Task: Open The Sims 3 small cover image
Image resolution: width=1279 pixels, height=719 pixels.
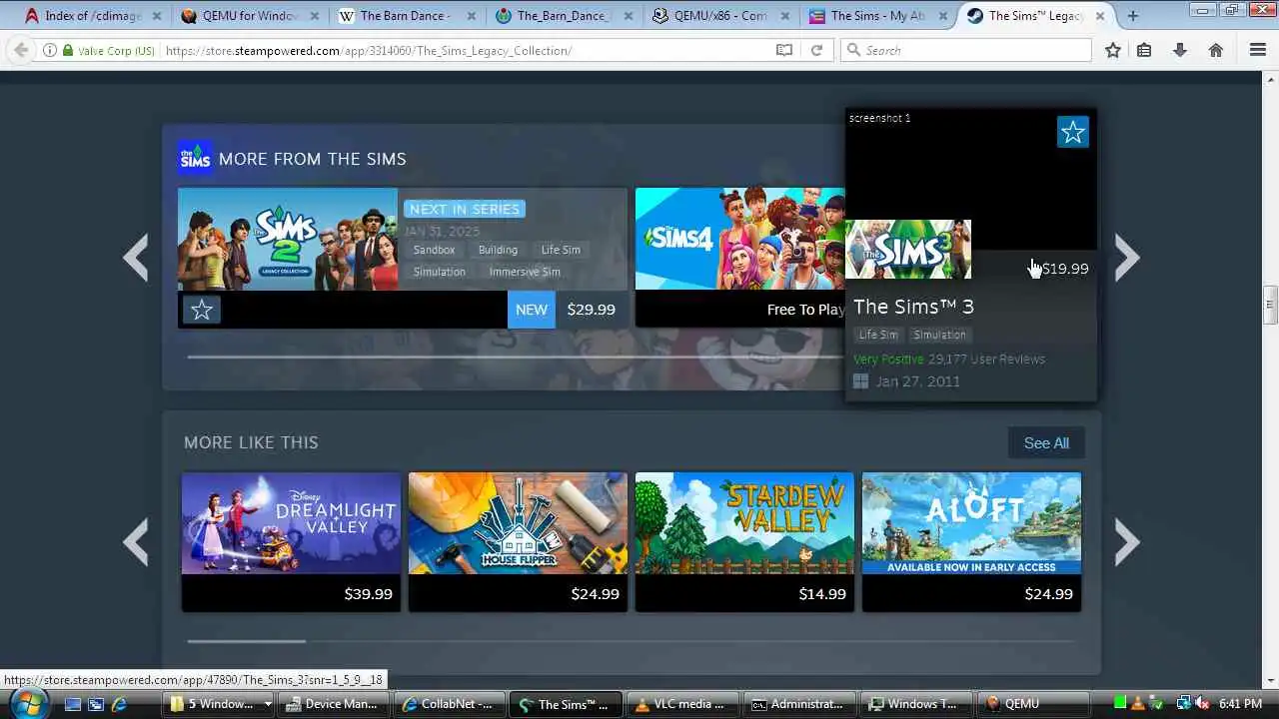Action: [908, 249]
